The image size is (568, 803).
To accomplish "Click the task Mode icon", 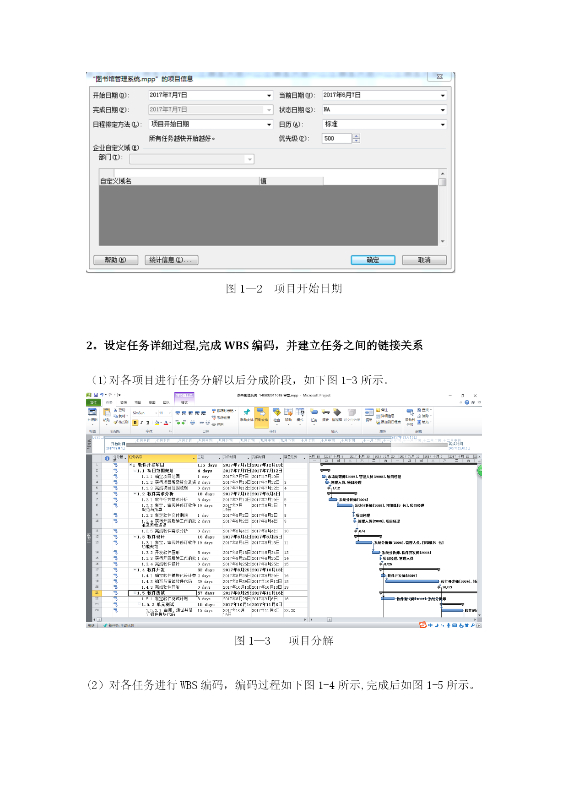I will click(x=300, y=412).
